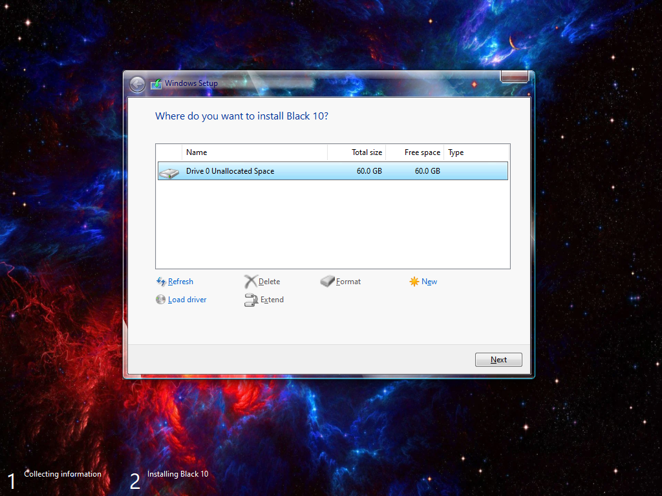Sort by the Name column header

pos(255,152)
